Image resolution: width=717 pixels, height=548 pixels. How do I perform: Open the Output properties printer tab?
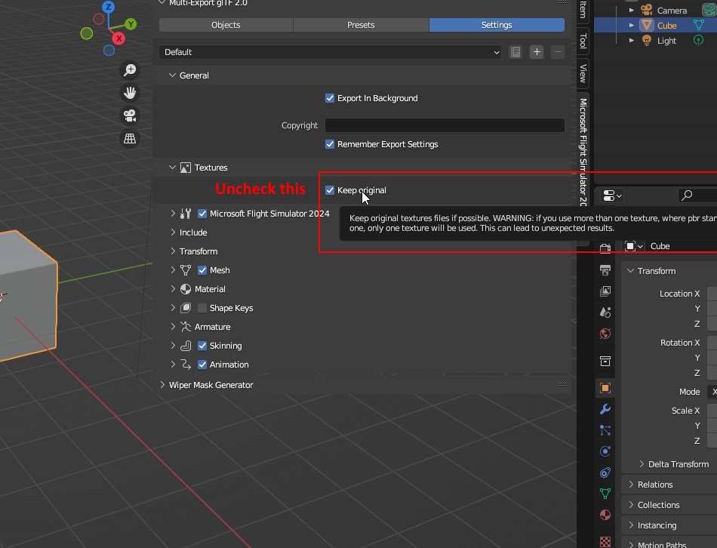[605, 270]
